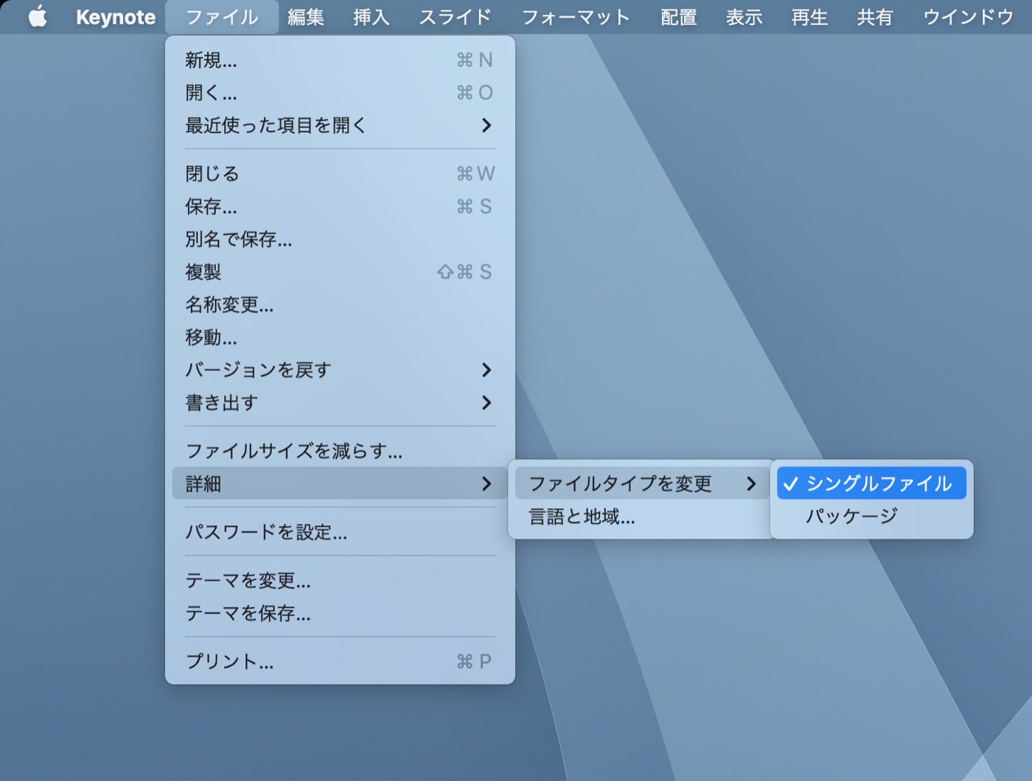The width and height of the screenshot is (1032, 781).
Task: Open the 共有 menu
Action: [x=875, y=17]
